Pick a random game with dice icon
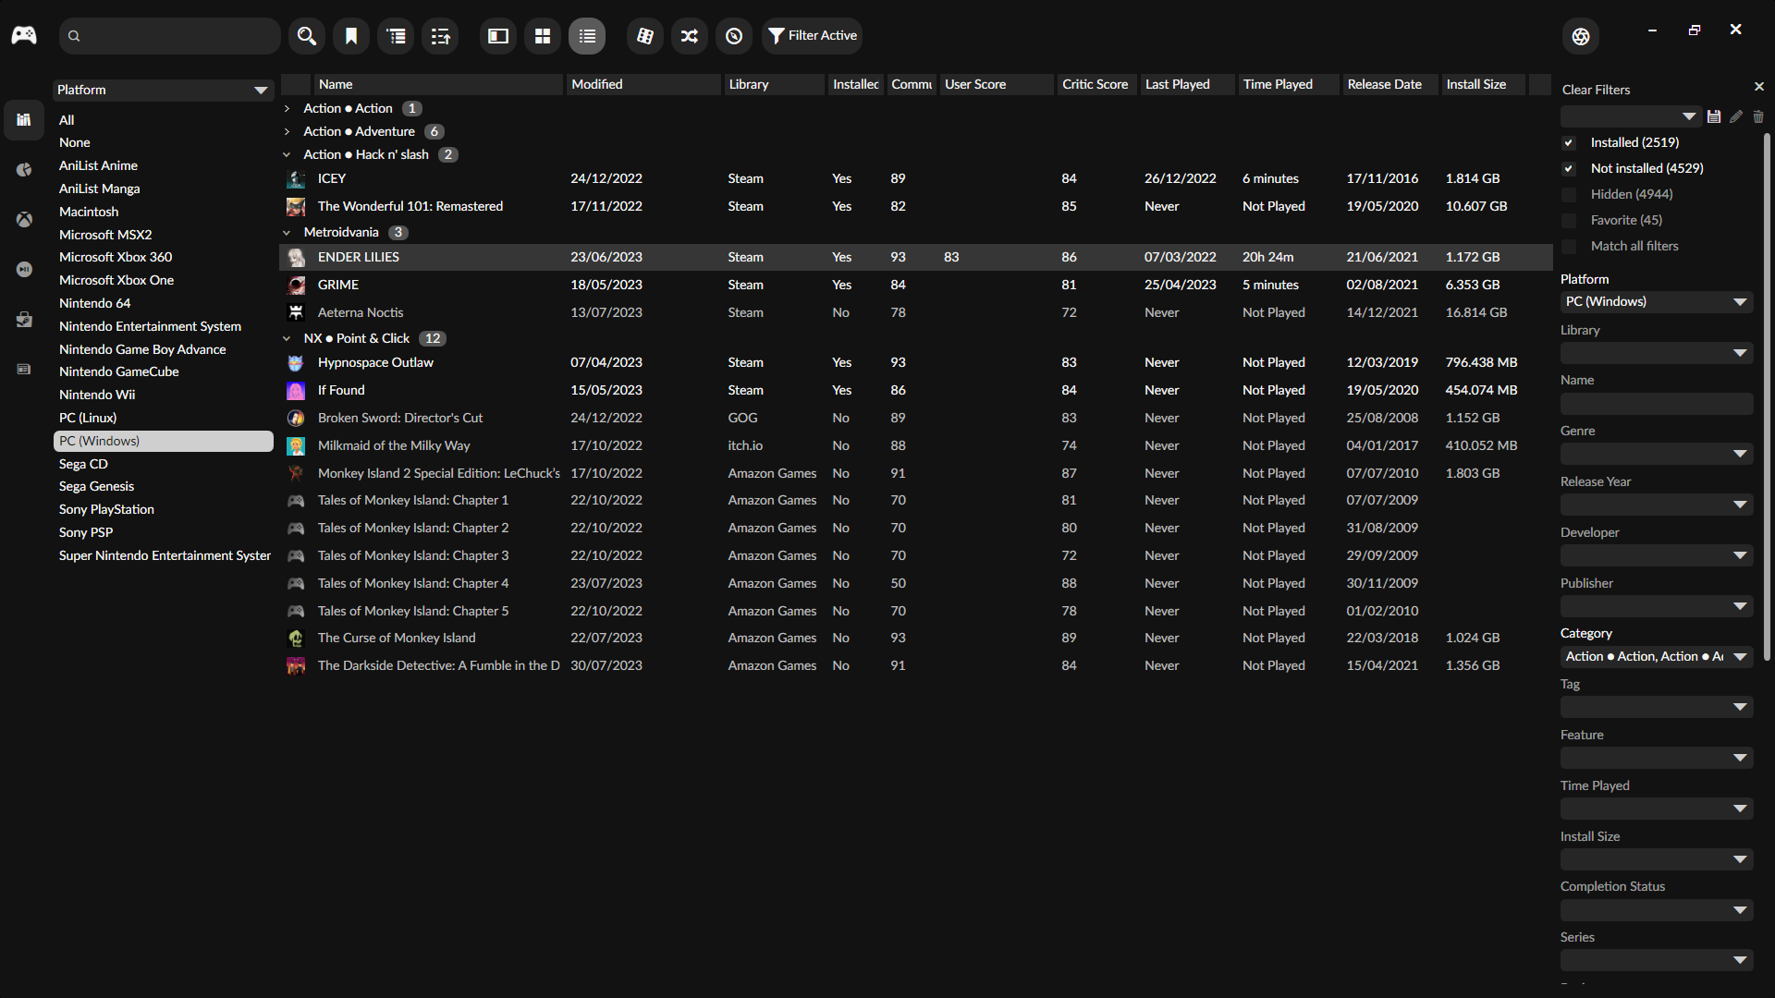This screenshot has height=998, width=1775. tap(645, 36)
